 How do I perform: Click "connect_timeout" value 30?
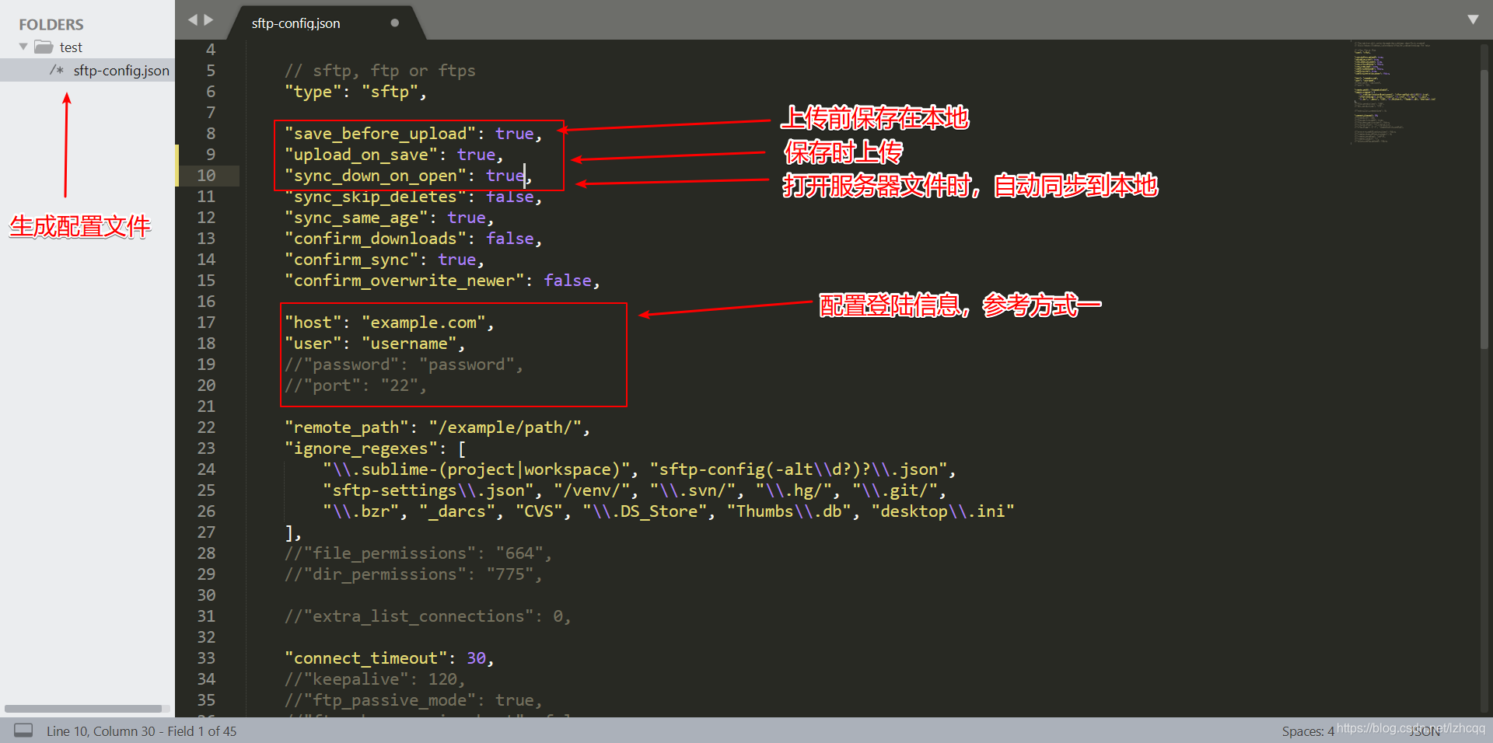(476, 658)
